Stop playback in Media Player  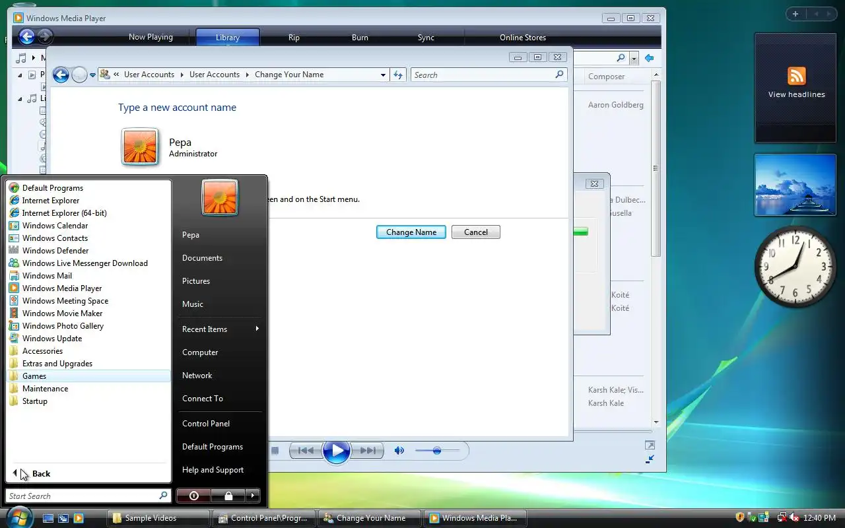pyautogui.click(x=275, y=451)
